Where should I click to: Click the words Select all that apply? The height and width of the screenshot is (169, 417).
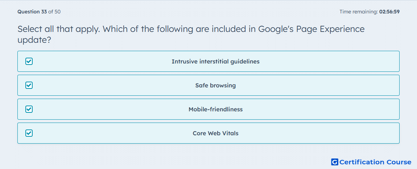coord(58,29)
